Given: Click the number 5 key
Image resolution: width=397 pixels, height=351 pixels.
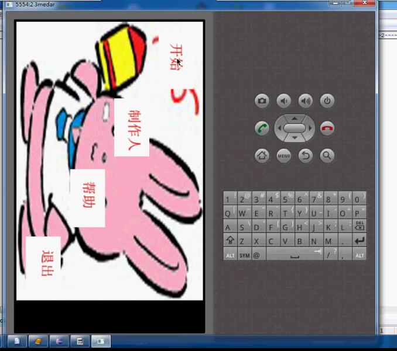Looking at the screenshot, I should tap(288, 198).
